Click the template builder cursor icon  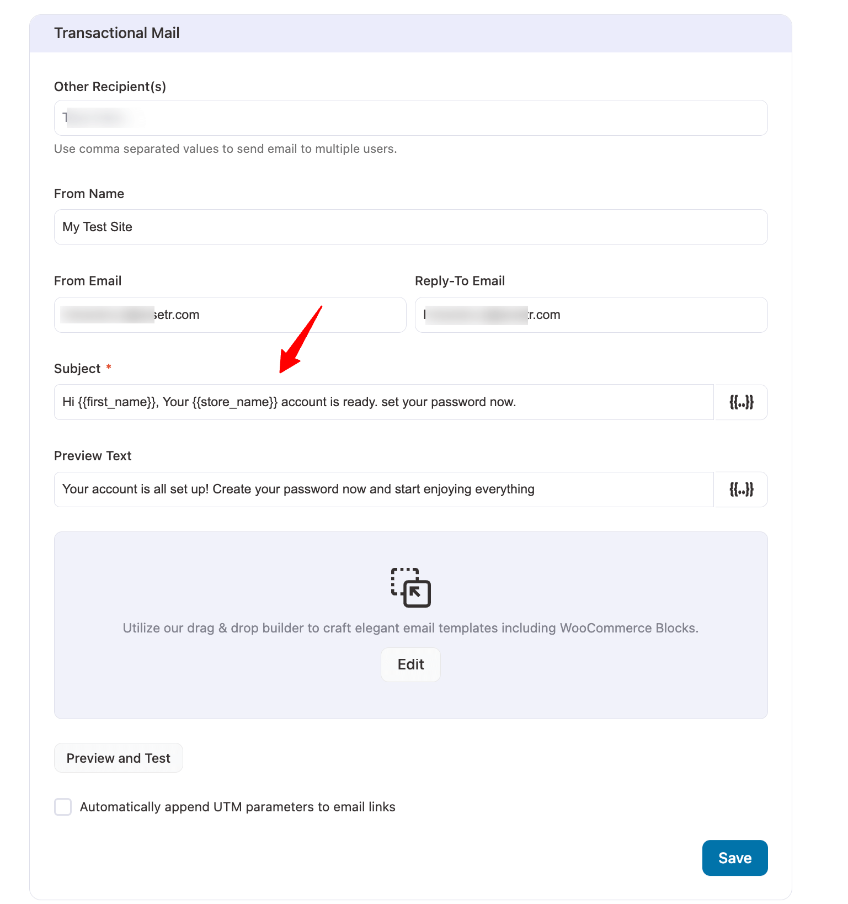click(x=410, y=588)
